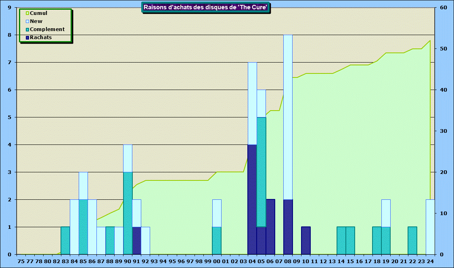The height and width of the screenshot is (268, 454).
Task: Click the New bar for year 92
Action: (x=145, y=241)
